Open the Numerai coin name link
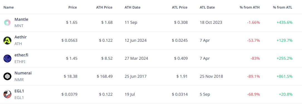Image resolution: width=302 pixels, height=104 pixels. [x=23, y=73]
